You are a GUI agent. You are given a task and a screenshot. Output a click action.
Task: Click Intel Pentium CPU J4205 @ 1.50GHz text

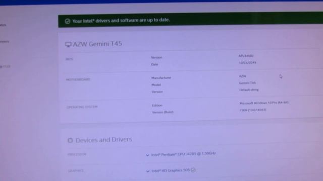point(184,154)
